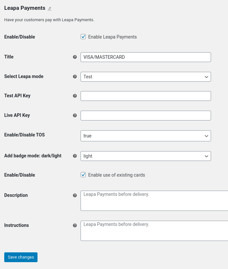Focus the Live API Key input field
Screen dimensions: 228x269
[x=146, y=116]
